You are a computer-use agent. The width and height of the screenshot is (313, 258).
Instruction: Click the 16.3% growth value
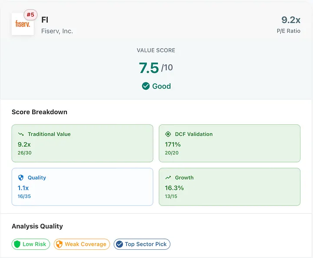(x=174, y=188)
